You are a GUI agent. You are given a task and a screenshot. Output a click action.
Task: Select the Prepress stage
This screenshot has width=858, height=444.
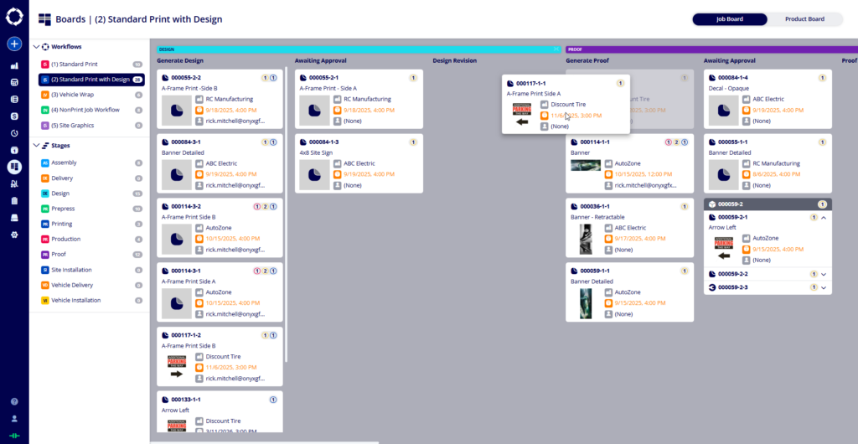(63, 209)
